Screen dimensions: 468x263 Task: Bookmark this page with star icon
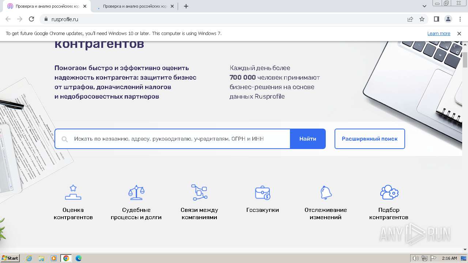pyautogui.click(x=422, y=19)
